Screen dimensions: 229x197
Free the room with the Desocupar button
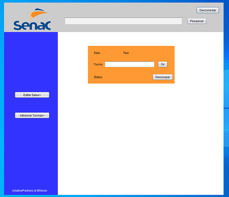[x=162, y=77]
